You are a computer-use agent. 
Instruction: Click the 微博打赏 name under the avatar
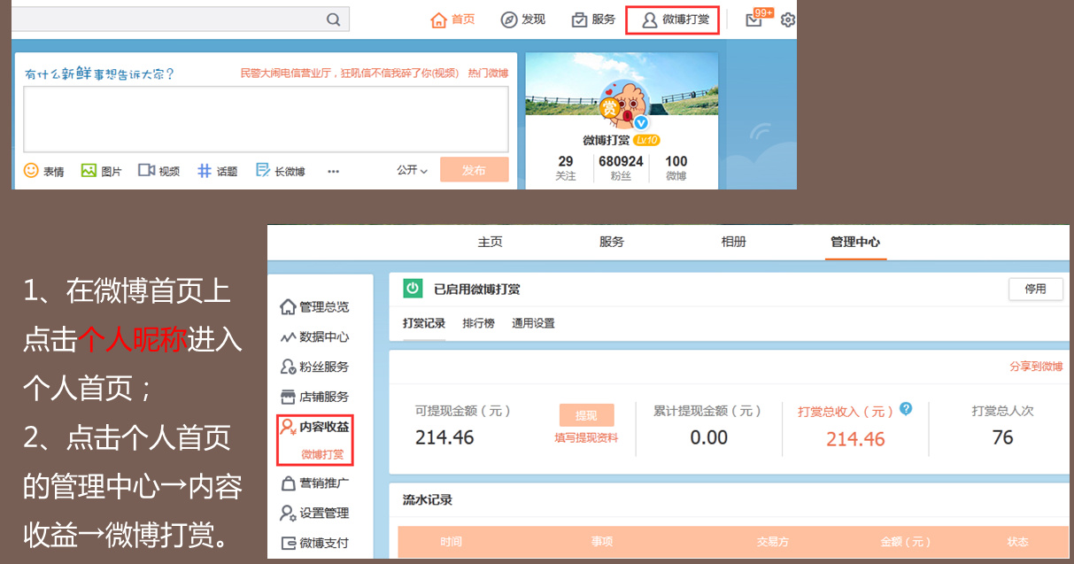[607, 141]
